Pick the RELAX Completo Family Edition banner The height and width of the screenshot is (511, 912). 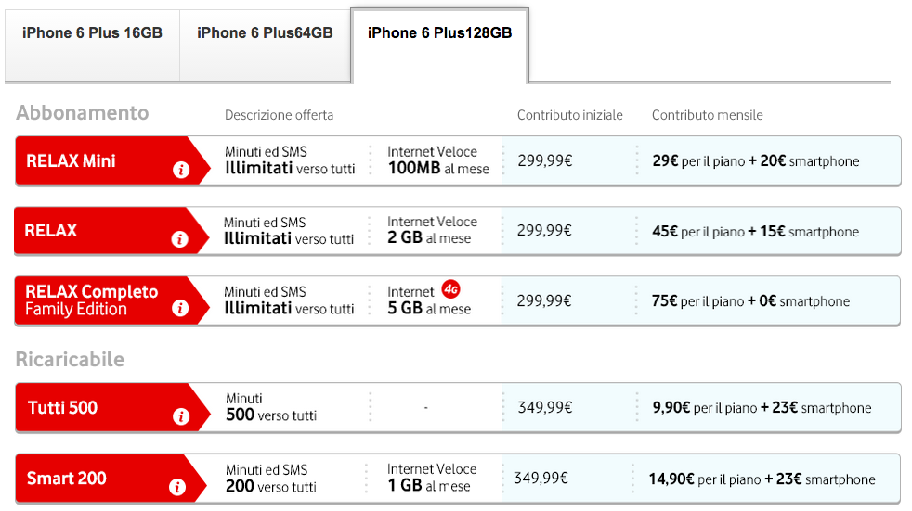pos(91,300)
